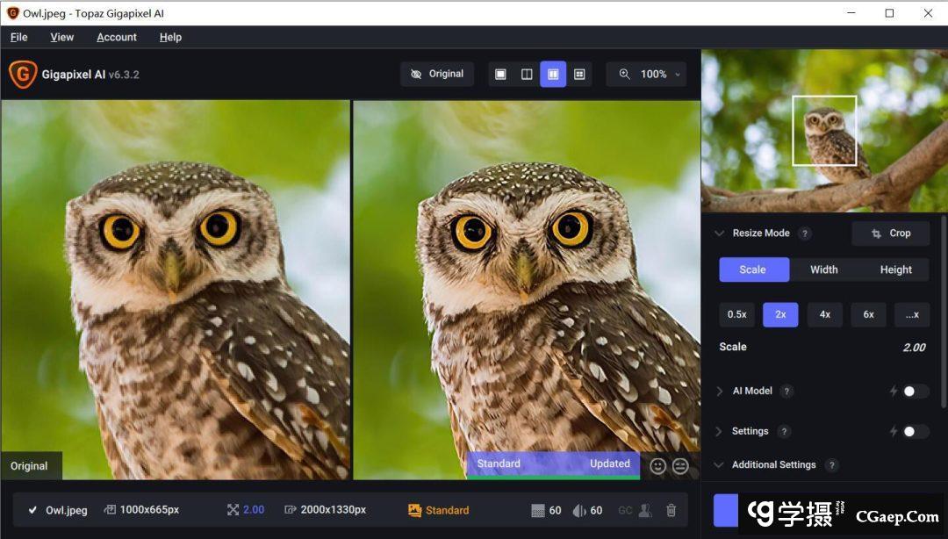Click the unhappy face feedback icon
The width and height of the screenshot is (948, 539).
click(680, 466)
